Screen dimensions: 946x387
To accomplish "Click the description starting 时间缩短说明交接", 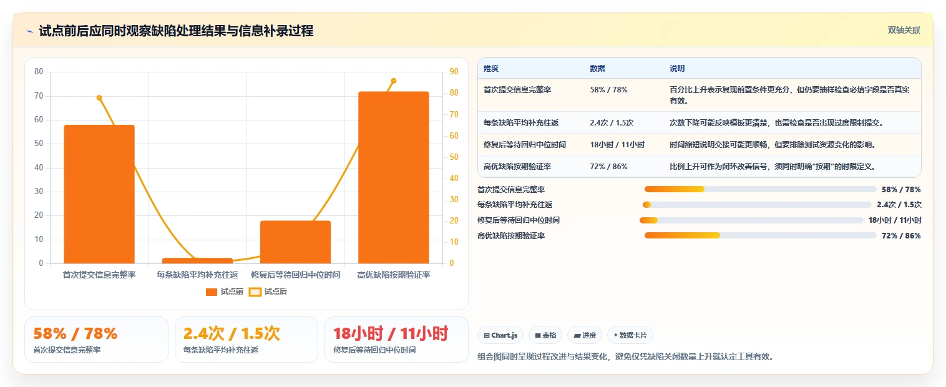I will point(773,144).
